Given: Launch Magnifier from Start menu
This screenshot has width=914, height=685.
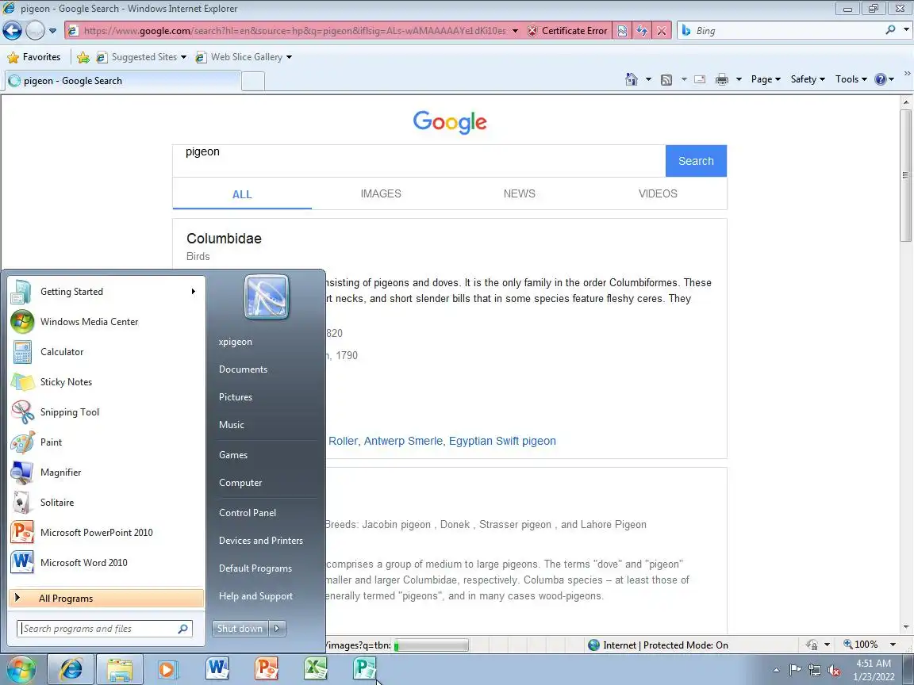Looking at the screenshot, I should tap(105, 473).
